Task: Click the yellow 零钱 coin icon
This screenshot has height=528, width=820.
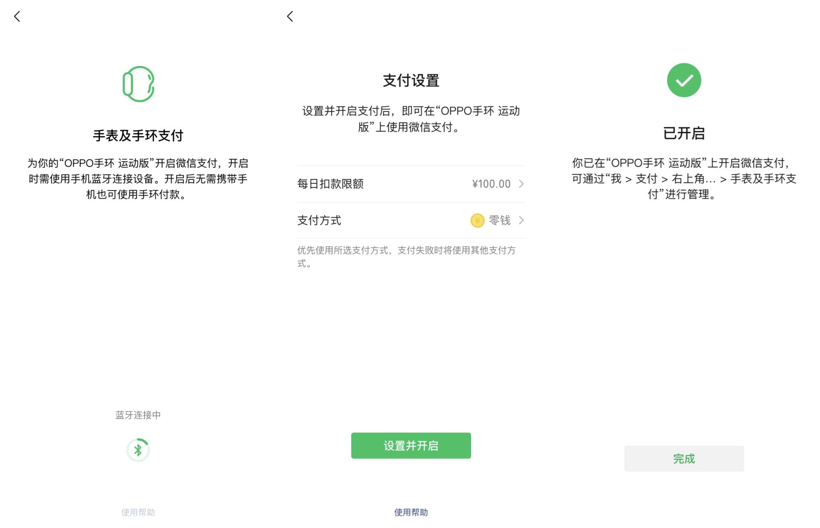Action: pos(477,221)
